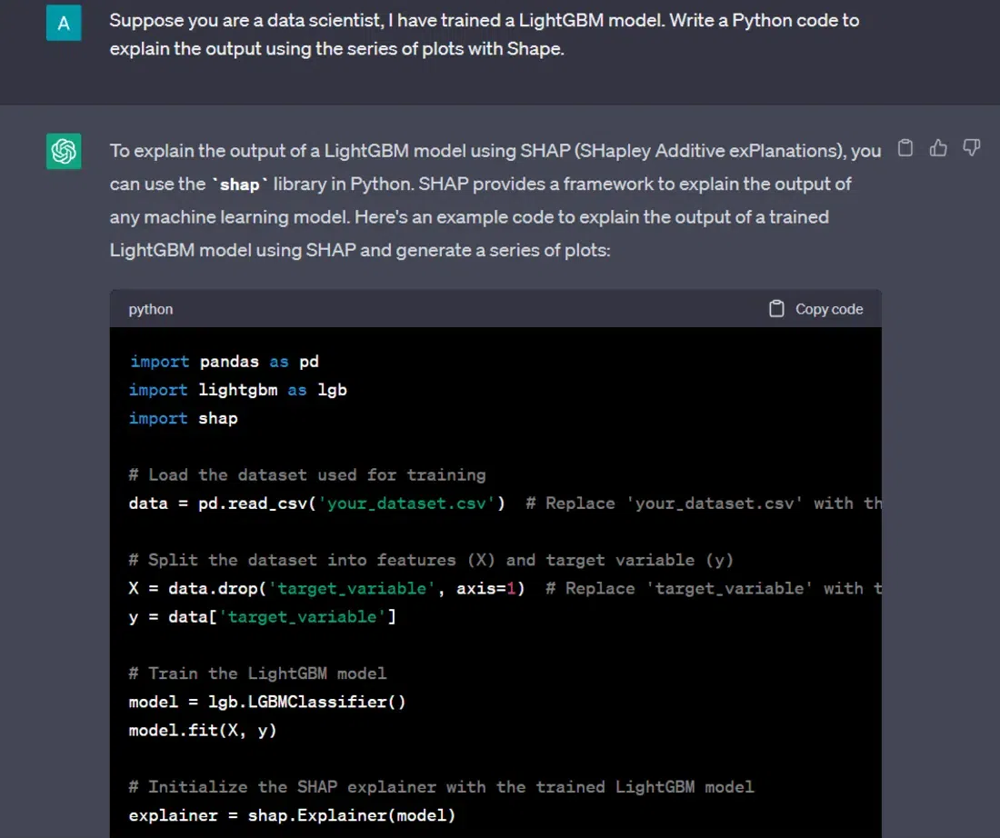Click comment '# Train the LightGBM model'
This screenshot has height=838, width=1000.
tap(257, 673)
